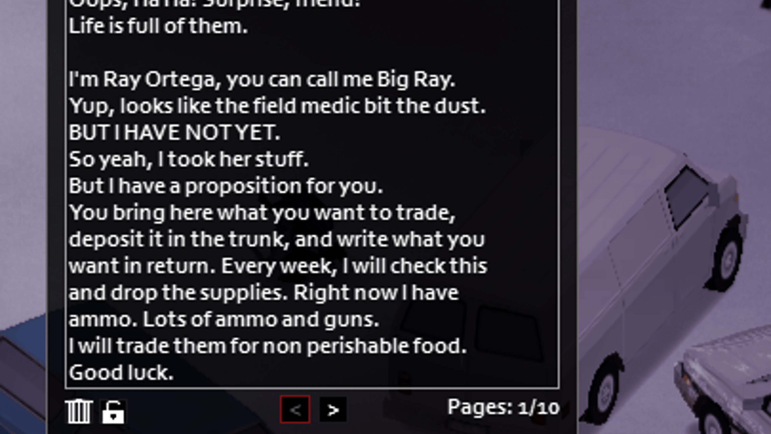Click the text 'Life is full of them.'
The image size is (771, 434).
click(x=158, y=26)
